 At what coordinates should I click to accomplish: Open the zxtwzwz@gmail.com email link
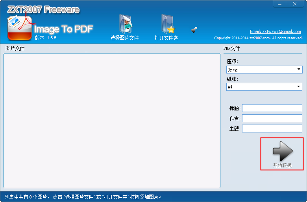pos(275,31)
